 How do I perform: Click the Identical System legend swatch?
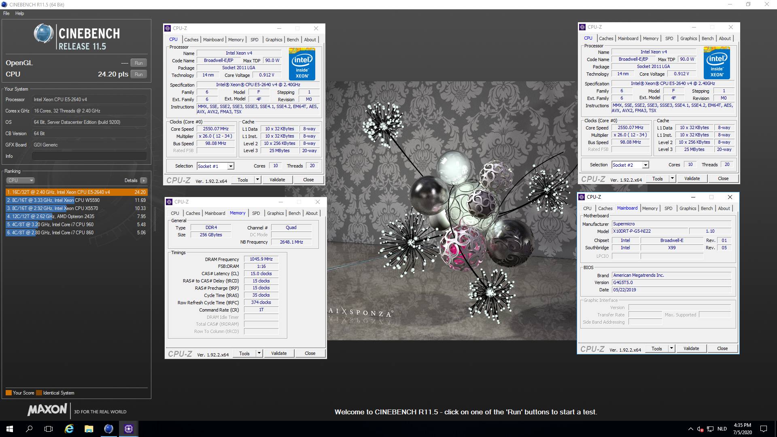tap(39, 393)
